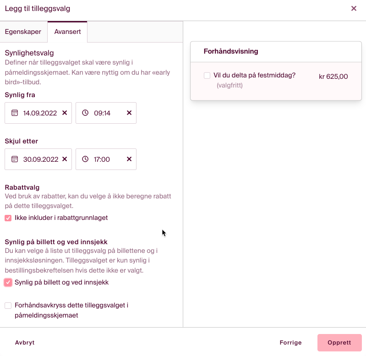Select the Avansert tab
This screenshot has height=356, width=366.
pyautogui.click(x=67, y=32)
